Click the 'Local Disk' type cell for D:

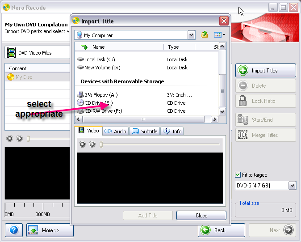pos(177,68)
